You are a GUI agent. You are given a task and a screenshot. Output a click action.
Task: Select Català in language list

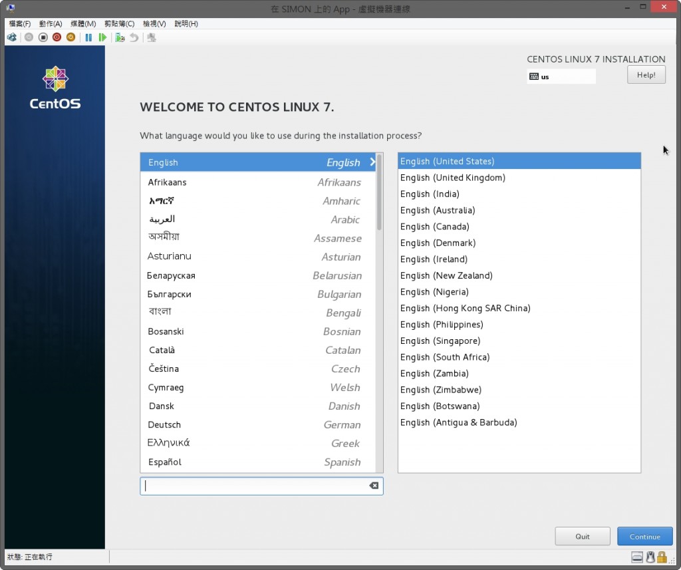tap(258, 350)
